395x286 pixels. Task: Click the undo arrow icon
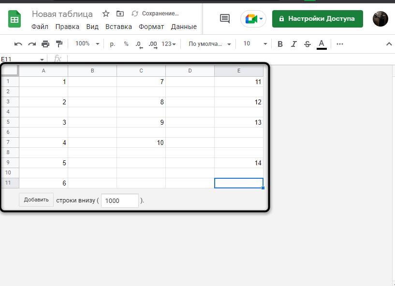pyautogui.click(x=18, y=44)
